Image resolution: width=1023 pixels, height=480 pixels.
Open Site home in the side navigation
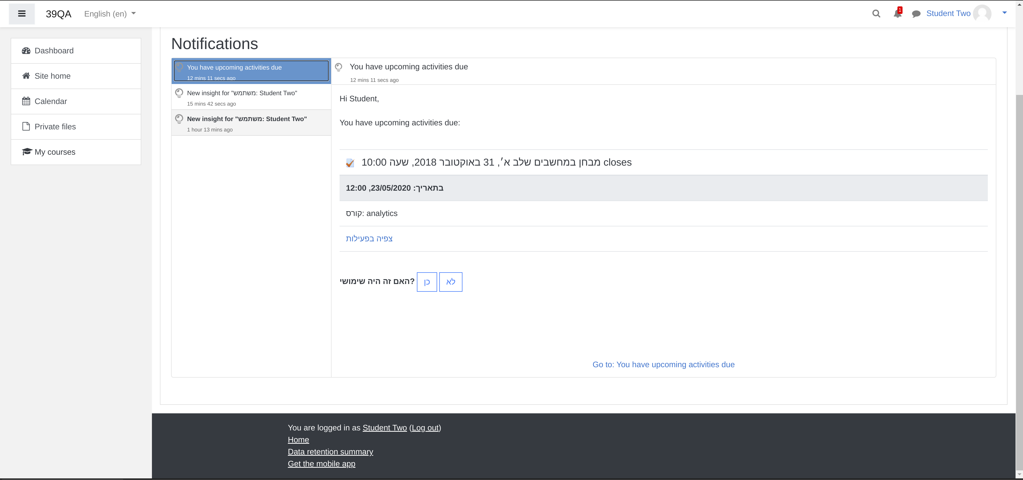click(x=76, y=76)
